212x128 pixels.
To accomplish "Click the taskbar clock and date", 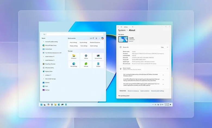I will tap(167, 105).
